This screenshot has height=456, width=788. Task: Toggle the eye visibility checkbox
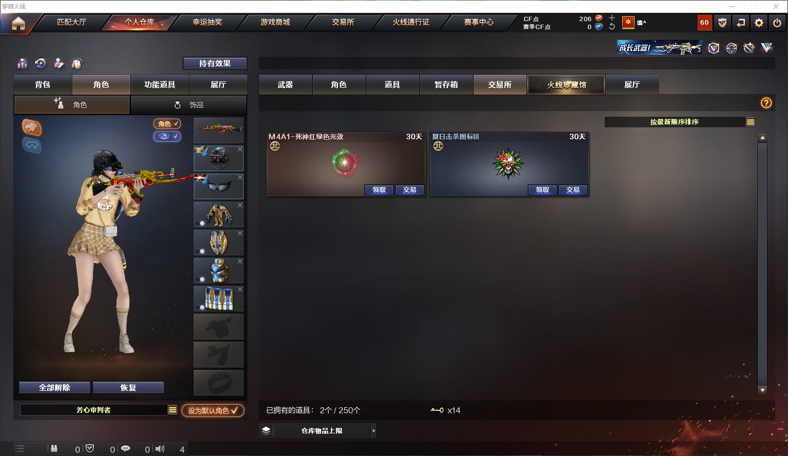167,136
